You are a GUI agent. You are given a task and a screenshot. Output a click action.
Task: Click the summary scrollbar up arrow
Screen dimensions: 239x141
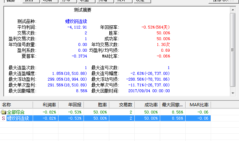pos(233,10)
